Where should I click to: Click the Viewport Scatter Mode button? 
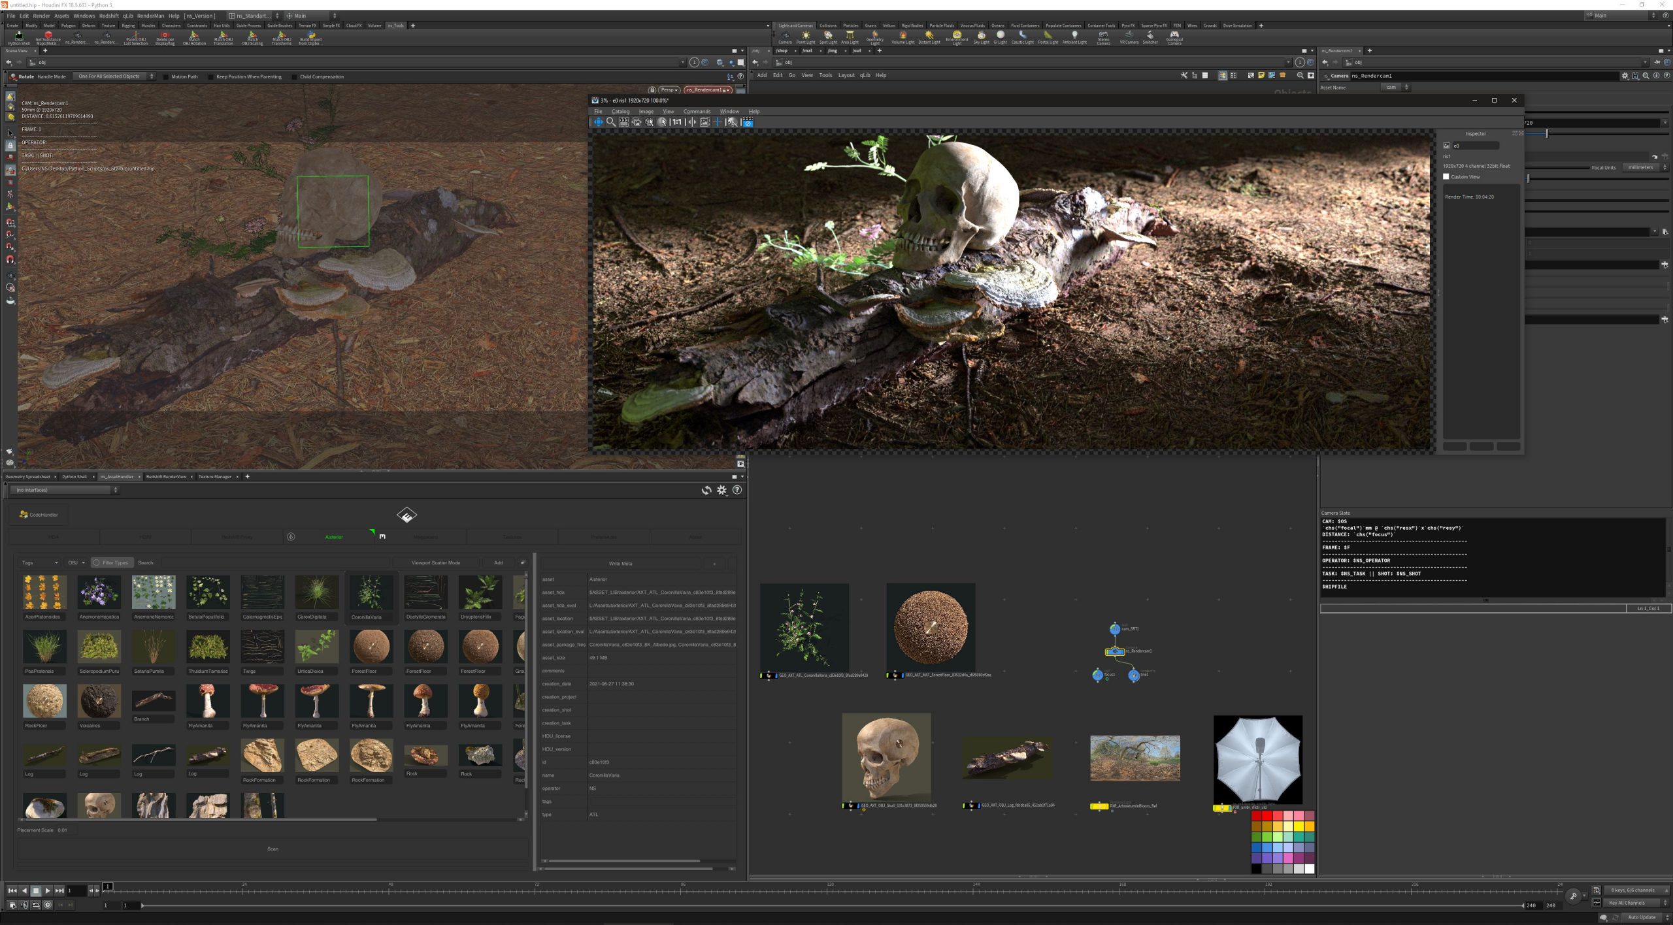coord(435,562)
